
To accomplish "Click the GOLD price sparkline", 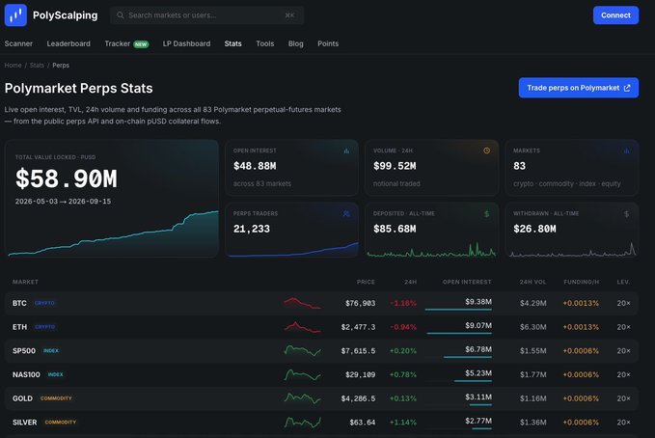I will click(x=302, y=398).
